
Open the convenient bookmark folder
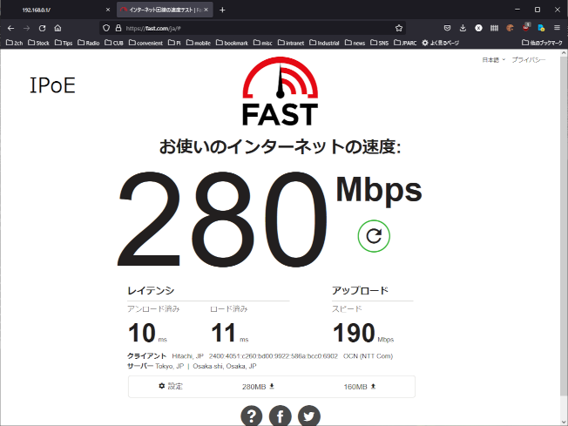[145, 43]
